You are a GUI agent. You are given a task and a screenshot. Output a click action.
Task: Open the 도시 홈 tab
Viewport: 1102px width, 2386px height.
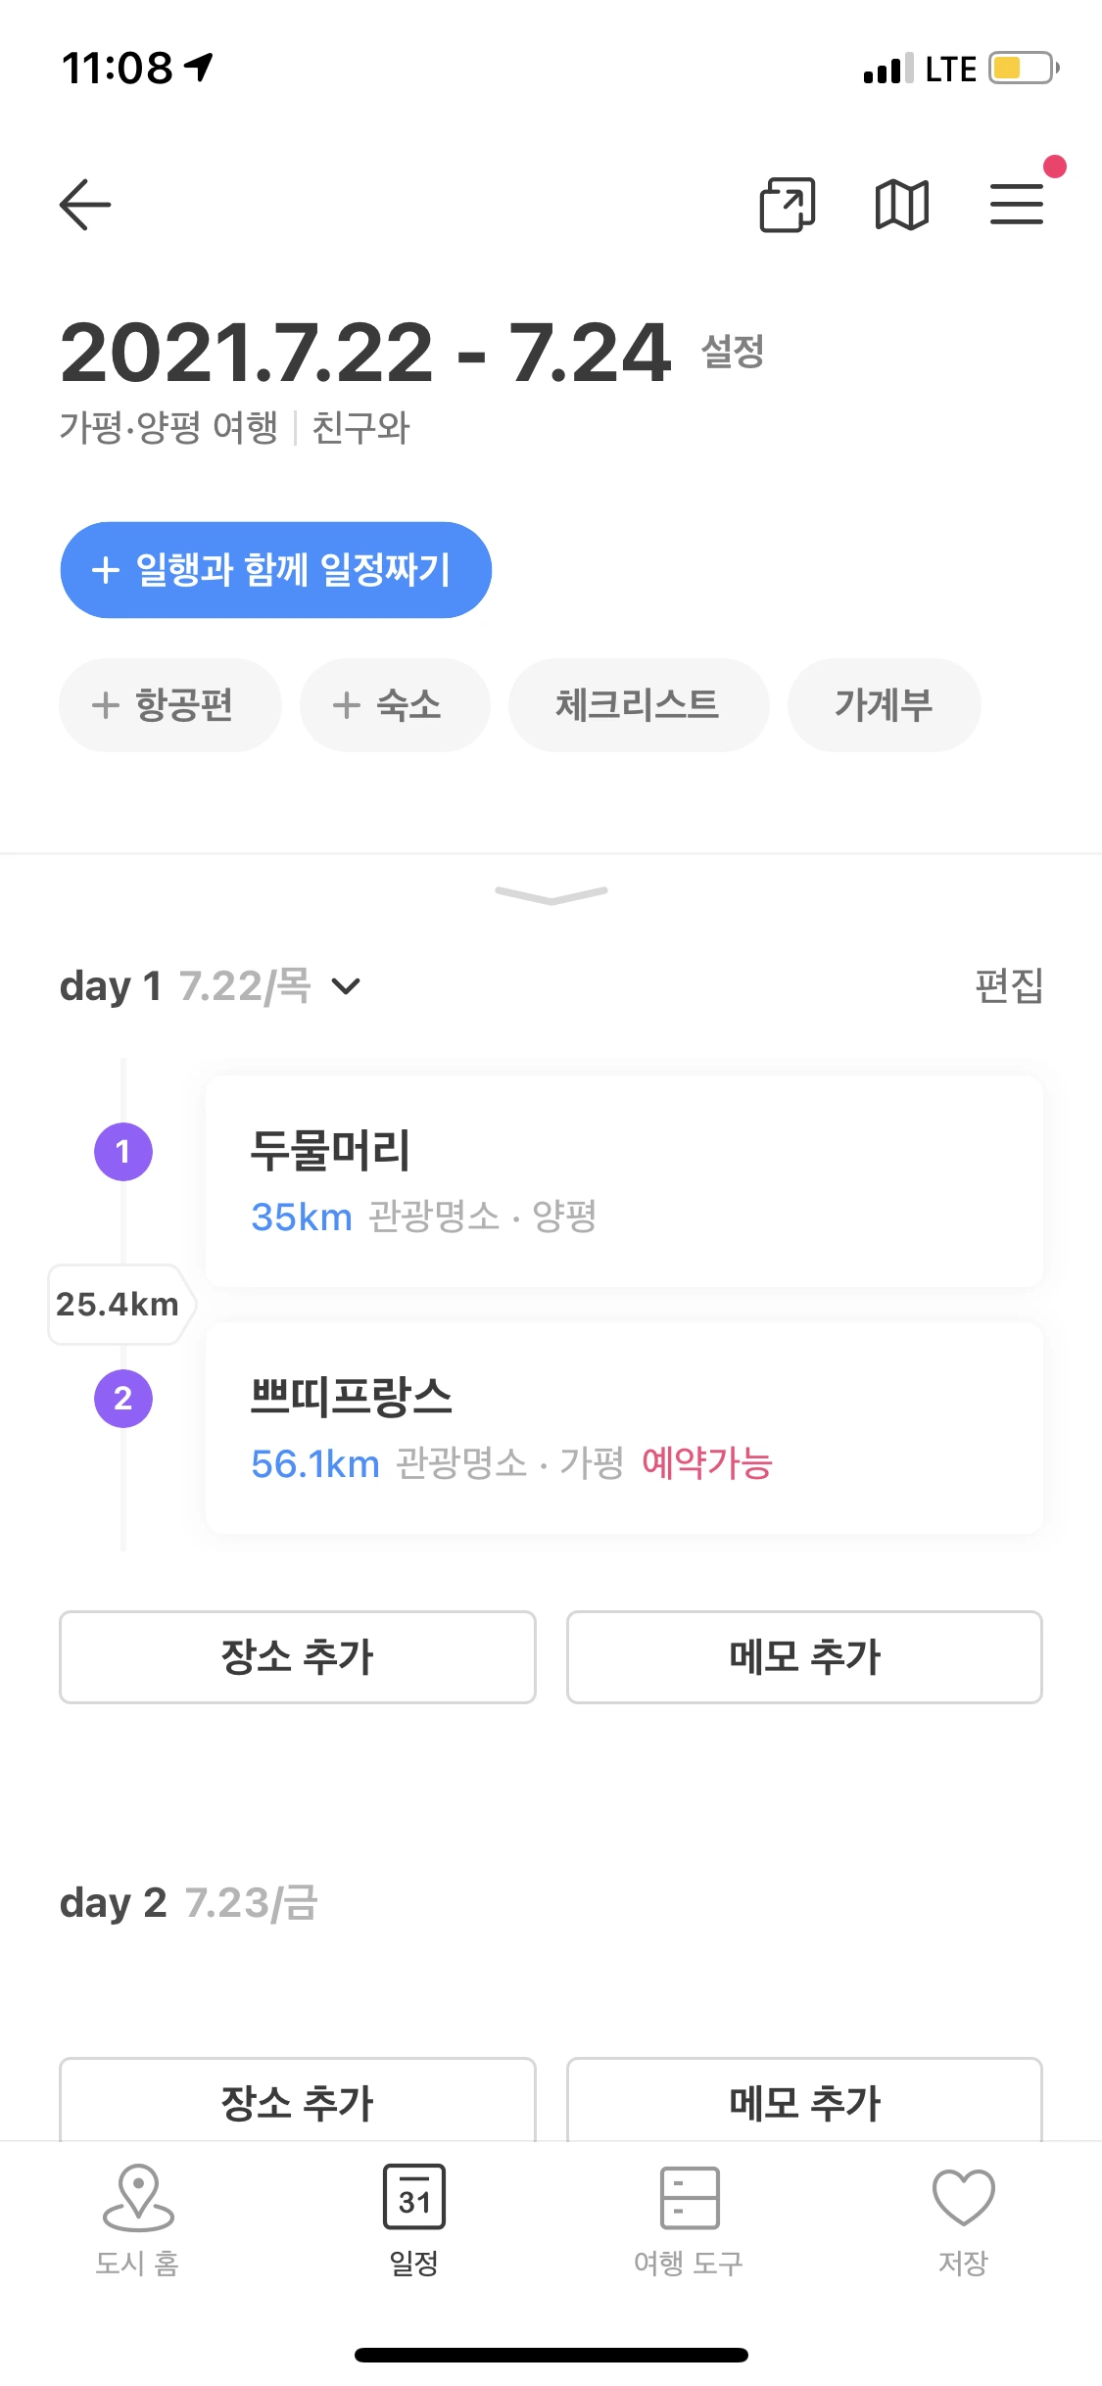(x=138, y=2221)
